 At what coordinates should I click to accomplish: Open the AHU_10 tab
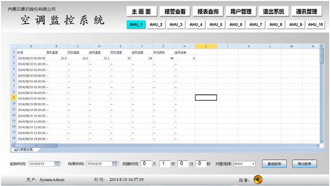coord(315,25)
